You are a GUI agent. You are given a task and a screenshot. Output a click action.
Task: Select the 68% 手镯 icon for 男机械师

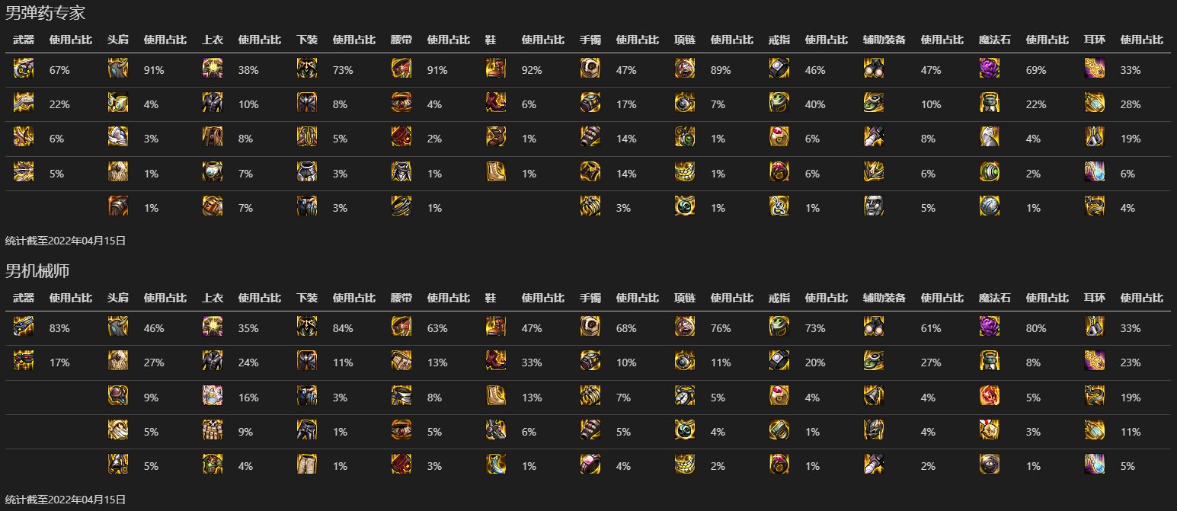(x=590, y=328)
